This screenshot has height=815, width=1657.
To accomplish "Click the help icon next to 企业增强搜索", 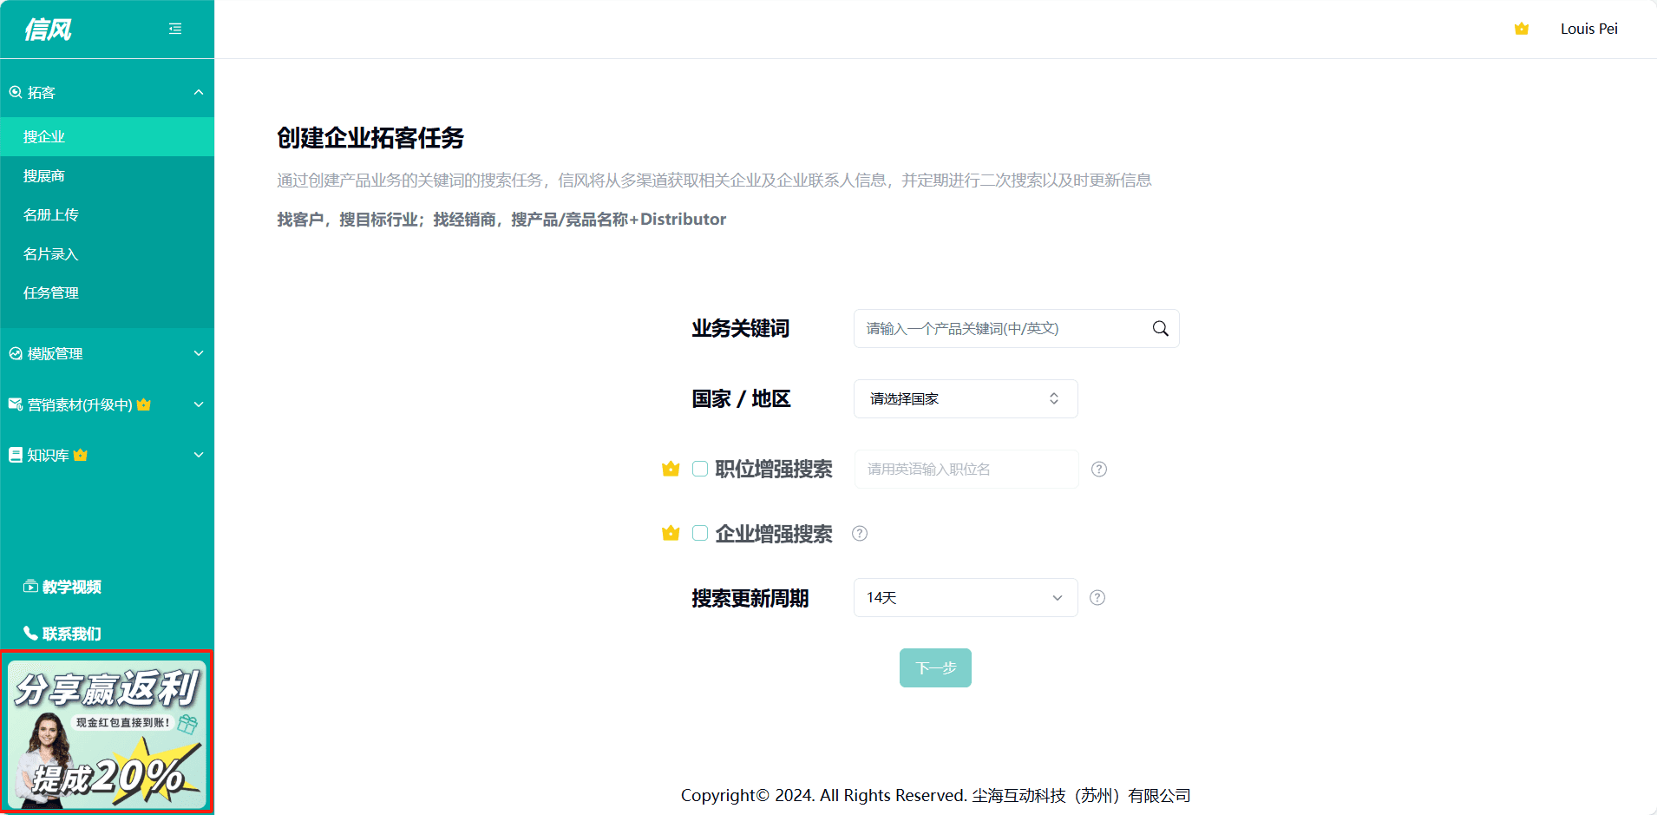I will [860, 533].
